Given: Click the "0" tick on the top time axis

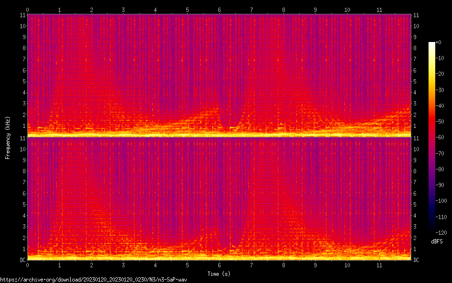Looking at the screenshot, I should pos(28,9).
